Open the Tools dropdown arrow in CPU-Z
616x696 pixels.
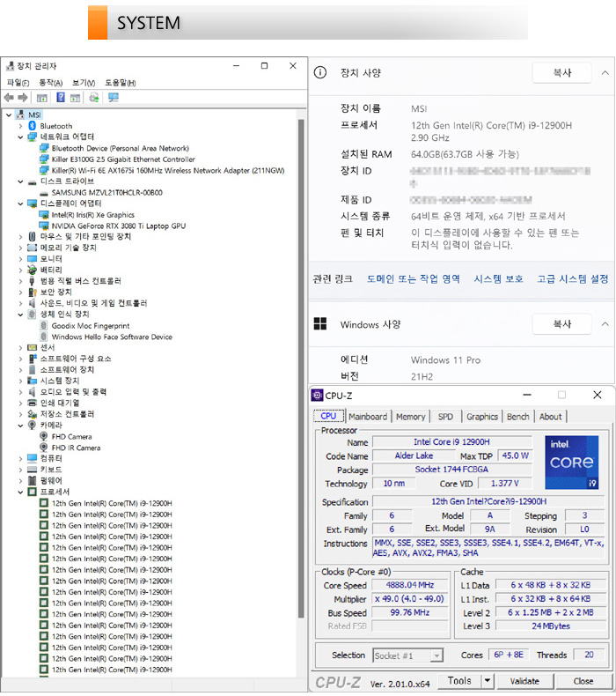tap(487, 680)
